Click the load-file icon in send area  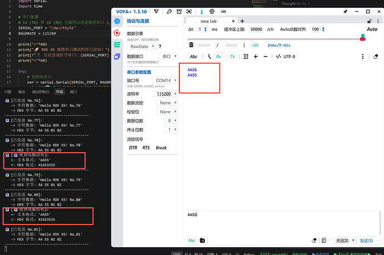pyautogui.click(x=202, y=241)
